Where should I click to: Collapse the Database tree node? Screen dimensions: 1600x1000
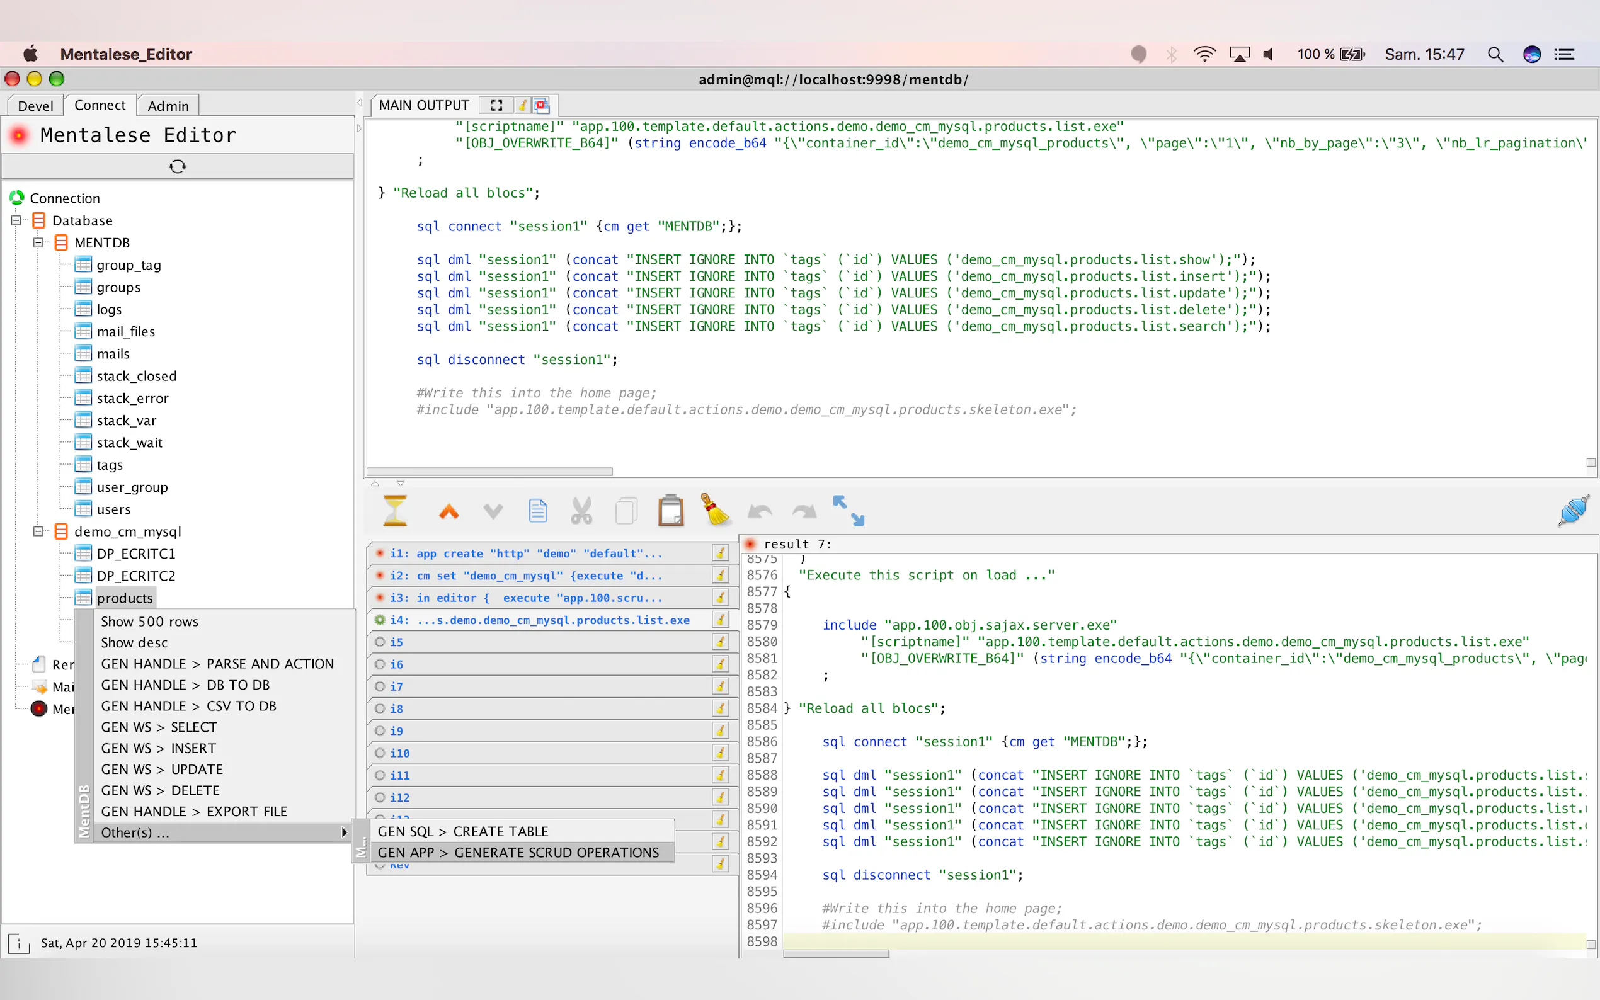tap(16, 220)
